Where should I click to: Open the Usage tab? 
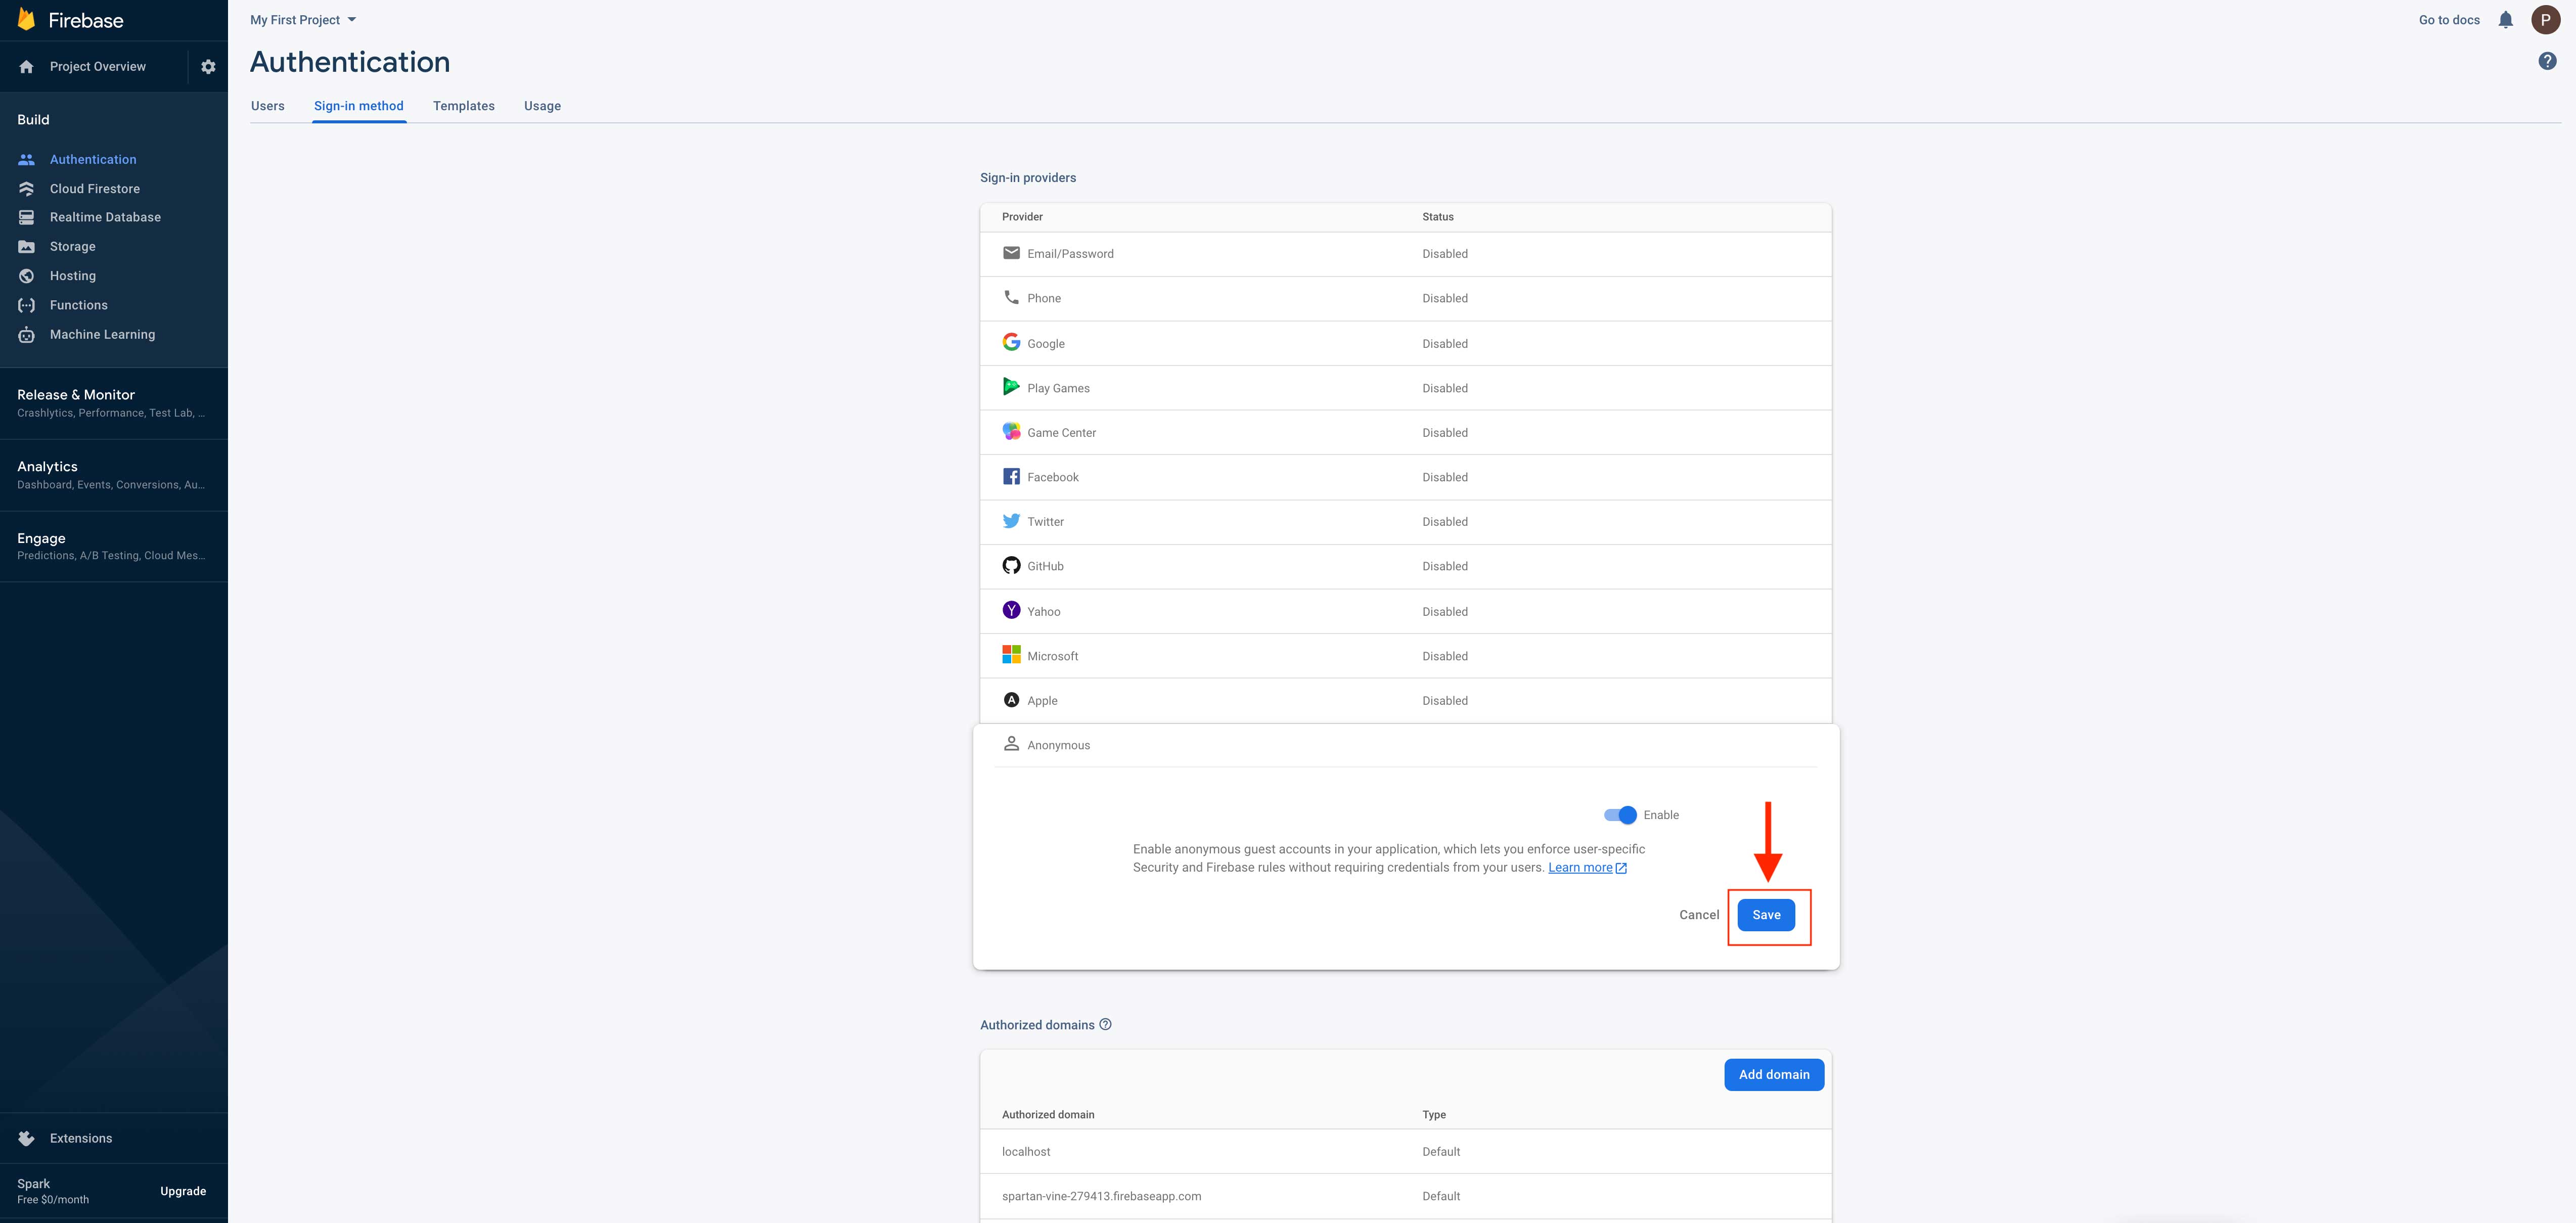click(x=542, y=106)
